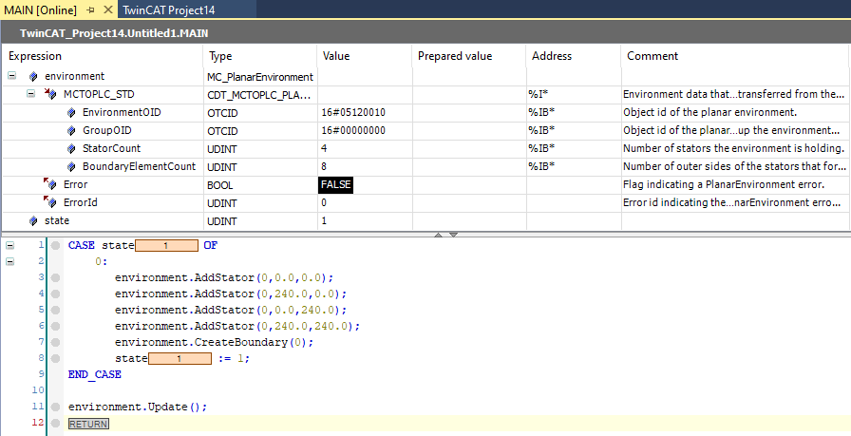Click END_CASE keyword on line 9
The width and height of the screenshot is (851, 436).
coord(94,374)
